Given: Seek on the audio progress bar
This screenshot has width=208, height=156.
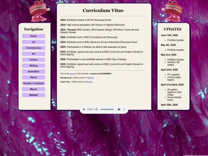Looking at the screenshot, I should (107, 109).
